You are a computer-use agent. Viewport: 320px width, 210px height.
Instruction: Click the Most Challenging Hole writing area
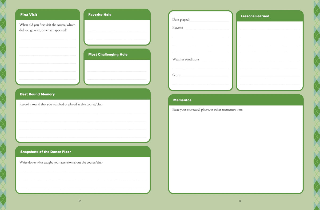[117, 72]
